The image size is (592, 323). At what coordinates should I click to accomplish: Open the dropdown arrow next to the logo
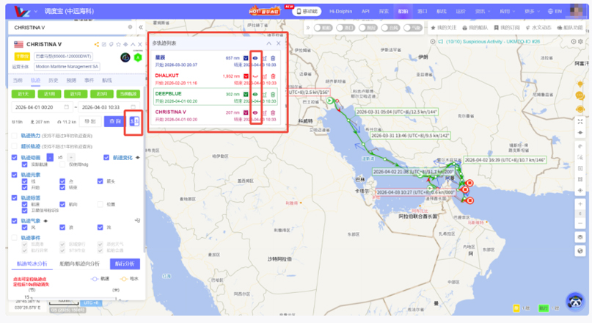click(37, 12)
